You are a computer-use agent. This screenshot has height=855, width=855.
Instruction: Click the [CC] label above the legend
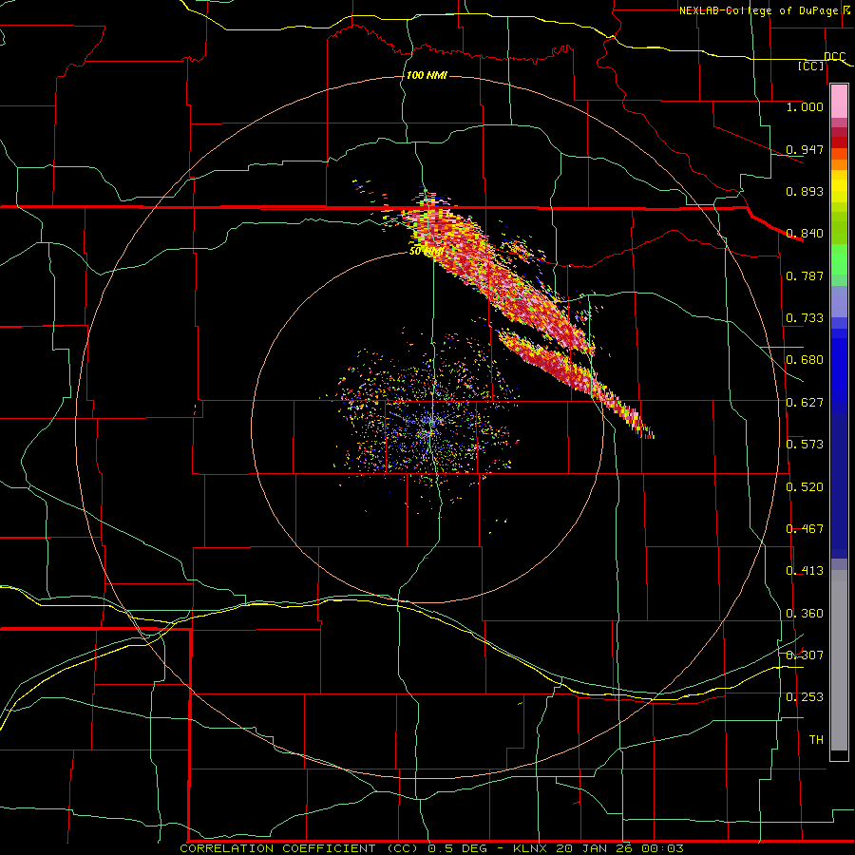tap(811, 66)
